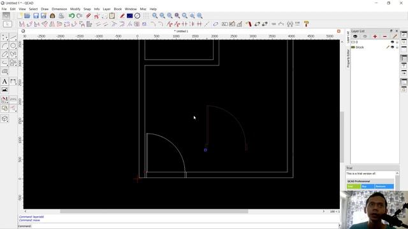Viewport: 408px width, 229px height.
Task: Select the Point drawing tool
Action: pyautogui.click(x=4, y=38)
